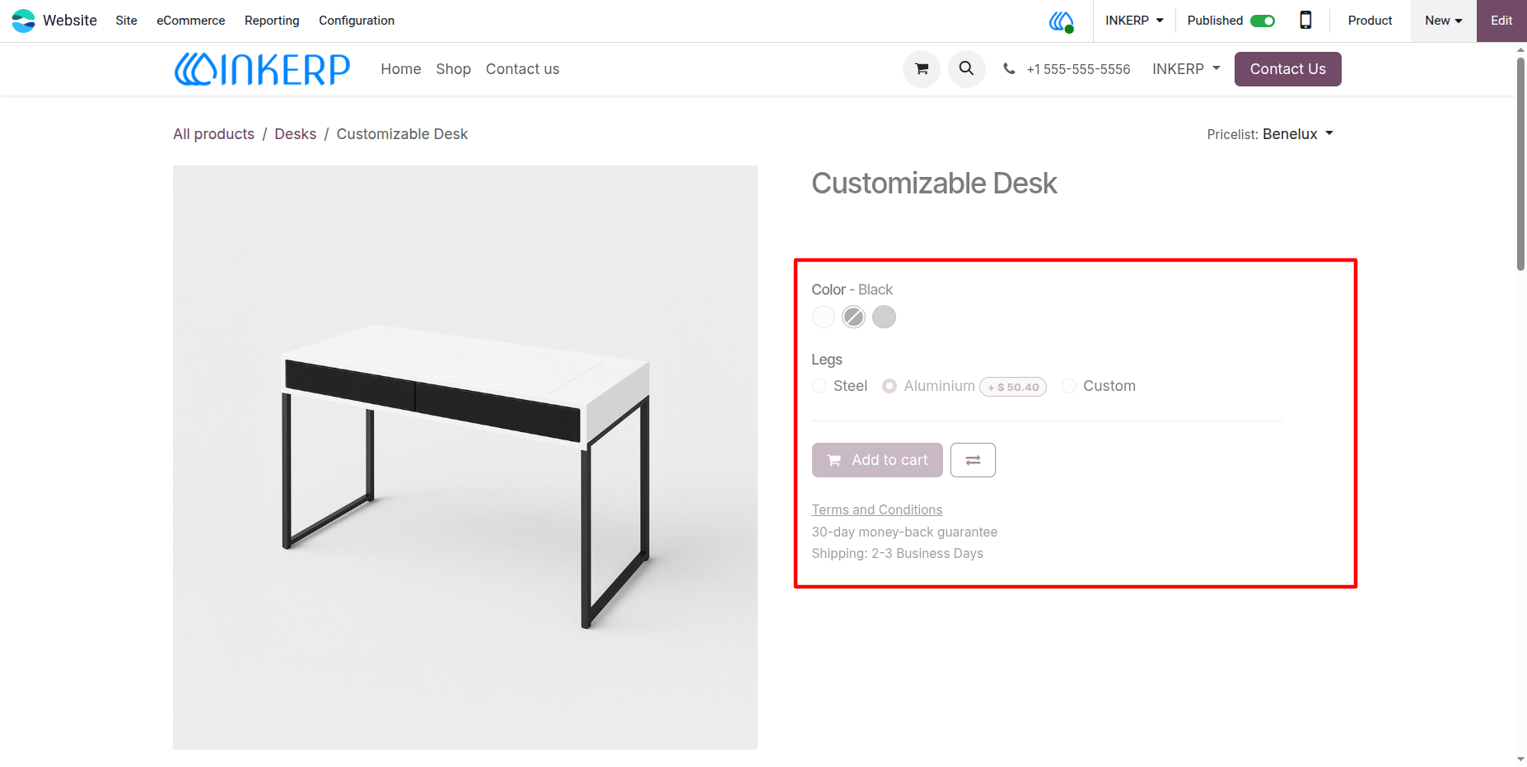This screenshot has width=1527, height=767.
Task: Click Add to cart button
Action: pyautogui.click(x=877, y=460)
